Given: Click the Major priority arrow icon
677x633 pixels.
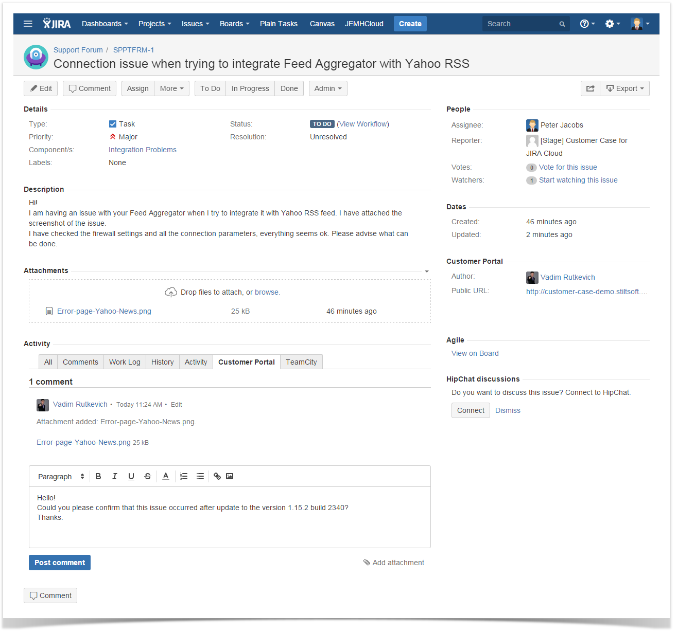Looking at the screenshot, I should click(x=113, y=137).
